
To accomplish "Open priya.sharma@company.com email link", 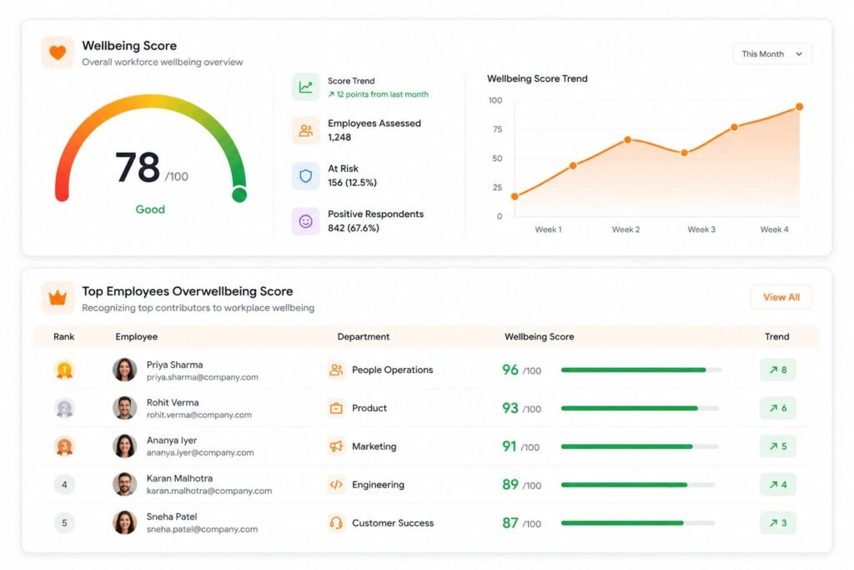I will [x=202, y=377].
